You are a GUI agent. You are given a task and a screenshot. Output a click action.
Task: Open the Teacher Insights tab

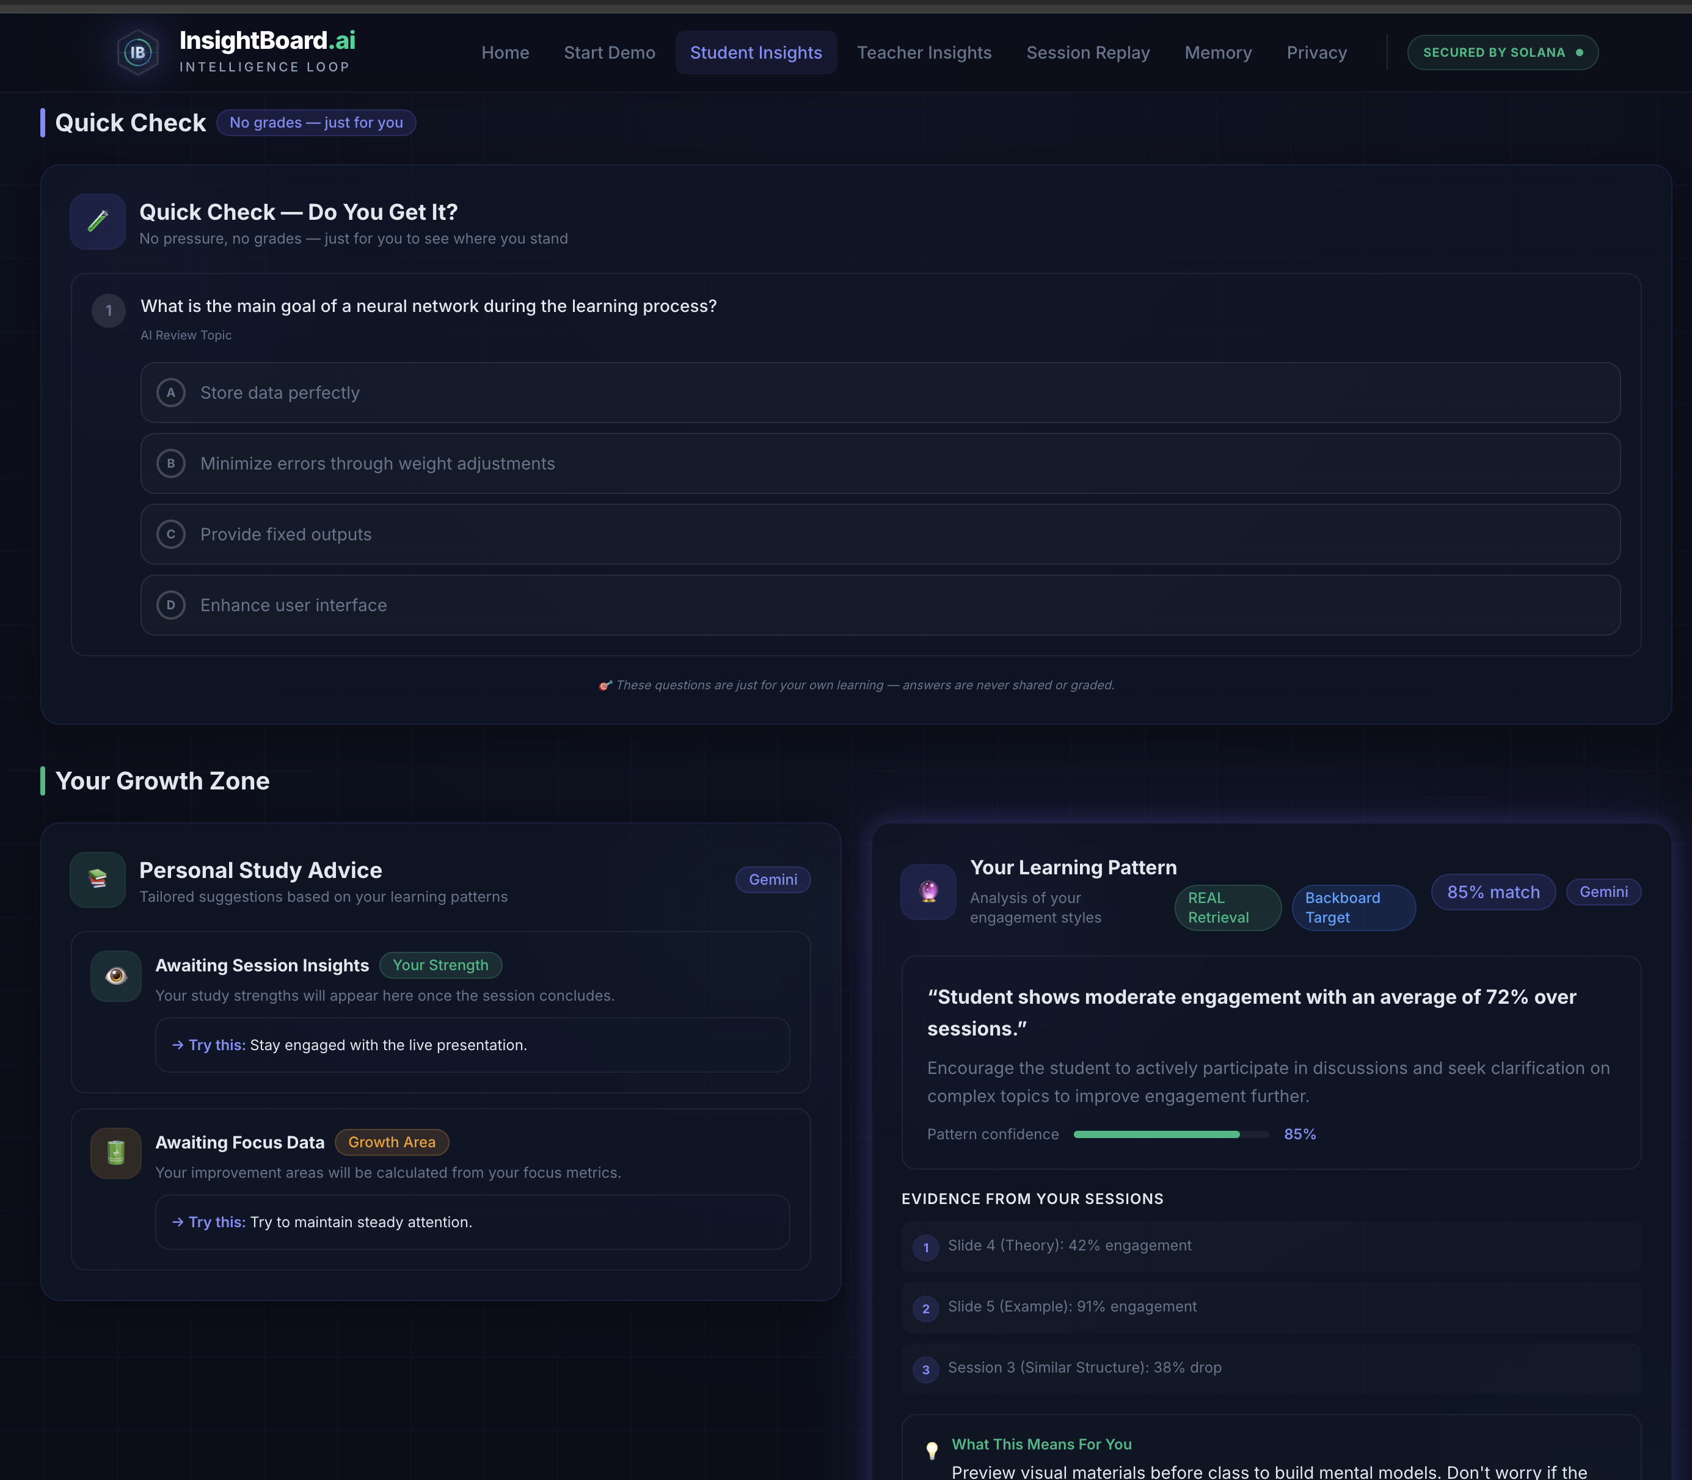coord(924,53)
